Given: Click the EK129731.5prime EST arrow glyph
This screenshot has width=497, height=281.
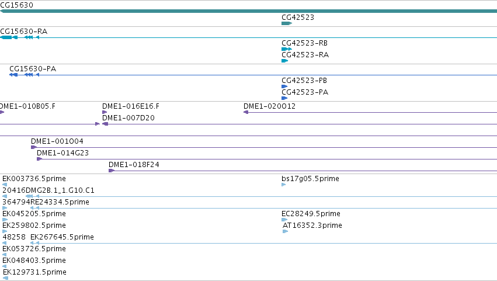Looking at the screenshot, I should (5, 278).
